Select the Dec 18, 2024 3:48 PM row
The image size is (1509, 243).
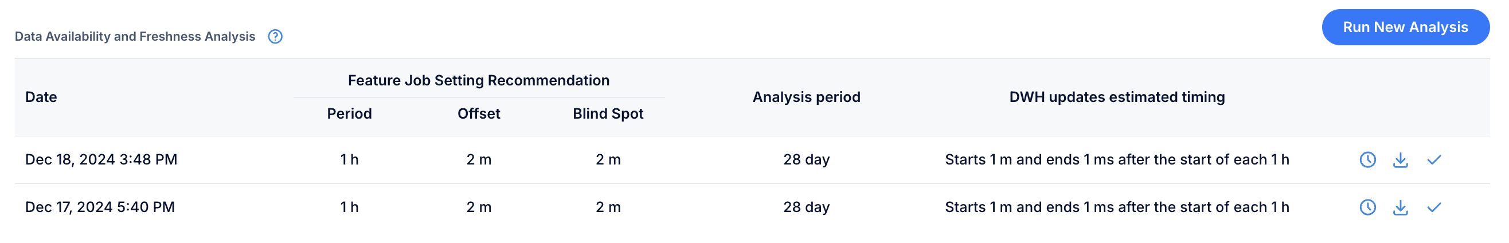(752, 160)
